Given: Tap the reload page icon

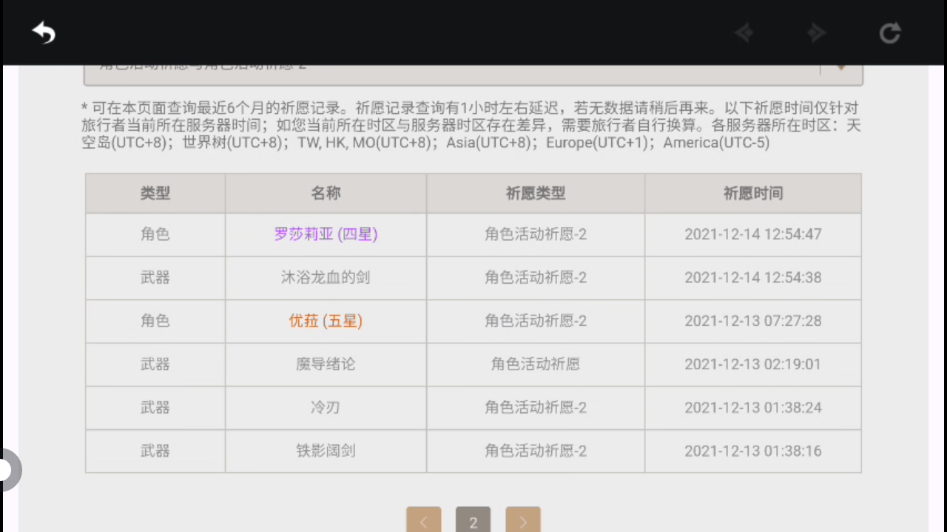Looking at the screenshot, I should pos(889,33).
